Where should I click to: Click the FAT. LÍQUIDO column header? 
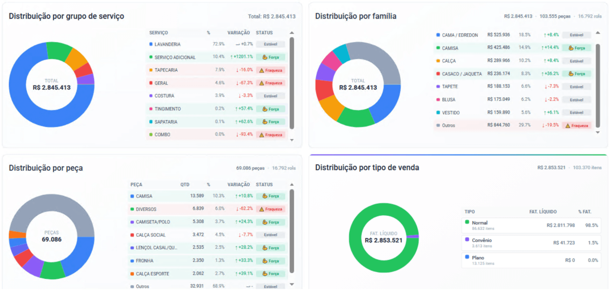pyautogui.click(x=543, y=212)
